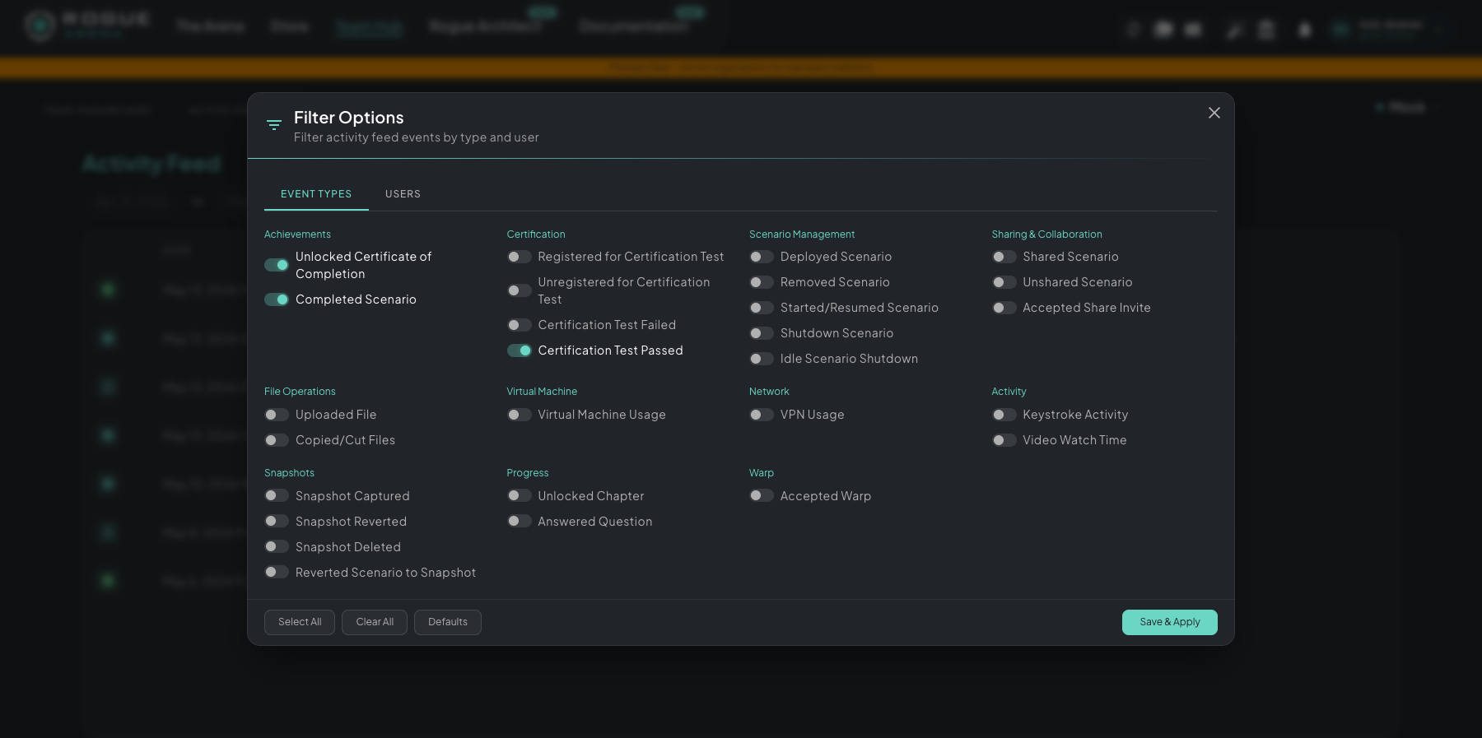
Task: Toggle the Copied/Cut Files switch
Action: click(277, 440)
